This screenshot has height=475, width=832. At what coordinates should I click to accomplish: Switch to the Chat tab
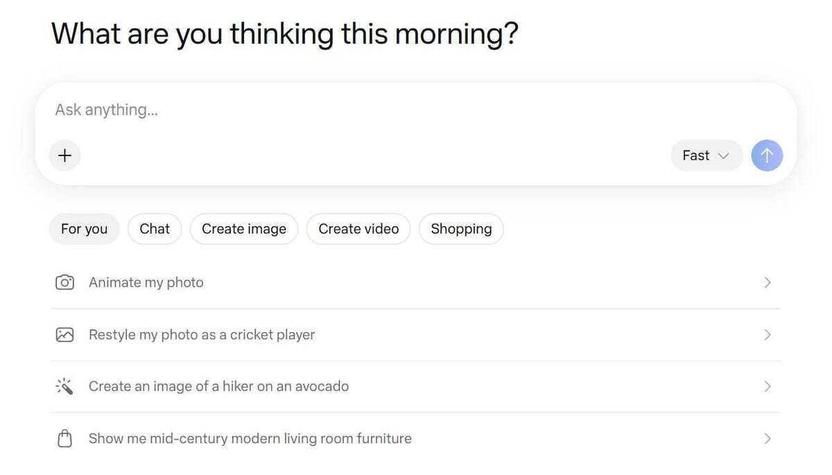pyautogui.click(x=154, y=228)
